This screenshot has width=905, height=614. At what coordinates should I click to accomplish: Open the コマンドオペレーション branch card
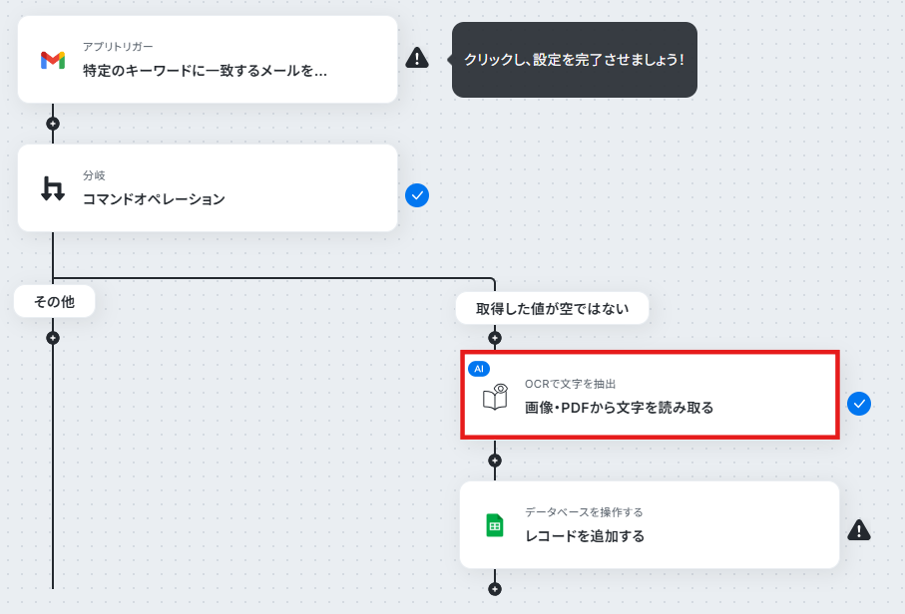pos(208,188)
